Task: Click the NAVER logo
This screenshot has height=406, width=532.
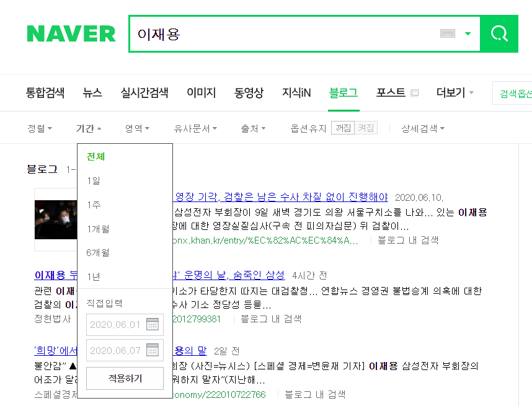Action: [x=71, y=34]
